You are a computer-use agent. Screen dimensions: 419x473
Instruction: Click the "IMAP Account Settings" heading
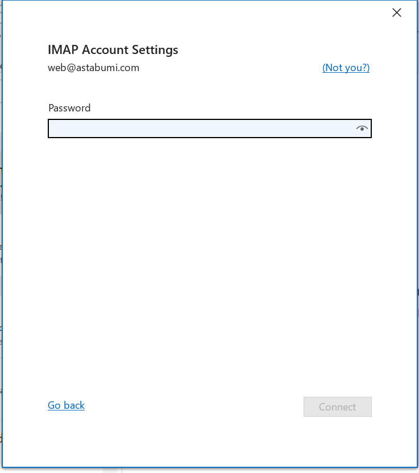click(113, 50)
